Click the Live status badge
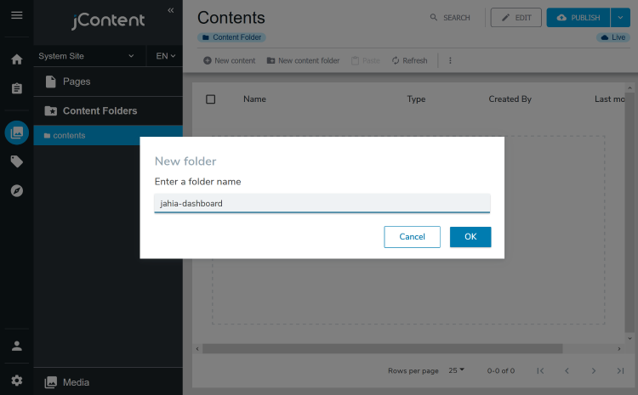638x395 pixels. pyautogui.click(x=613, y=37)
